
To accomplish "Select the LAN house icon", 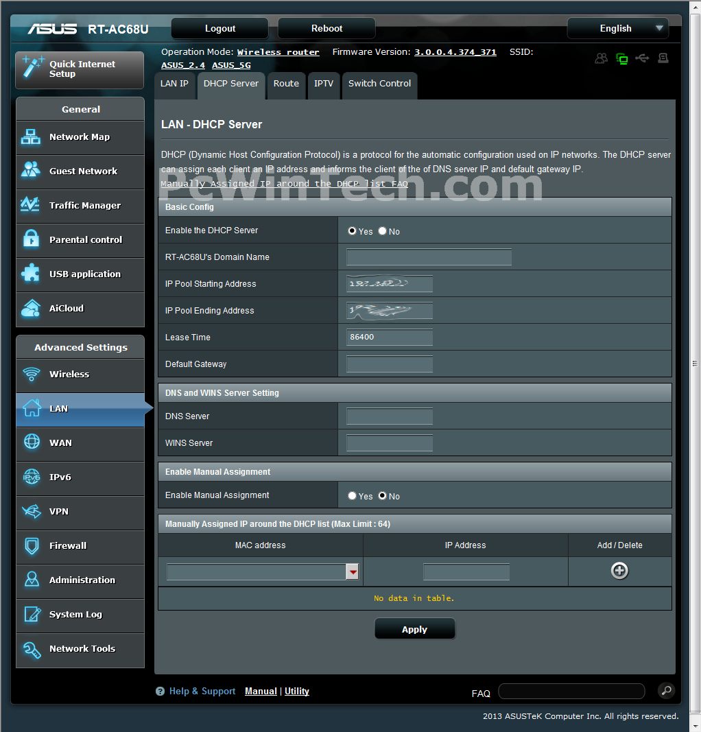I will tap(32, 408).
